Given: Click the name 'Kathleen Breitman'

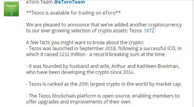Looking at the screenshot, I should pyautogui.click(x=158, y=66).
